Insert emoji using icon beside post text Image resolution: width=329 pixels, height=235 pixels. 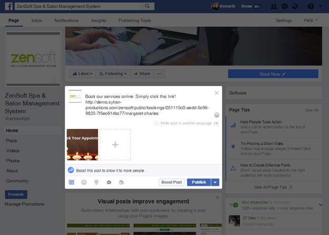tap(217, 115)
